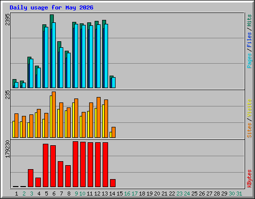Click day label 22

pyautogui.click(x=172, y=194)
